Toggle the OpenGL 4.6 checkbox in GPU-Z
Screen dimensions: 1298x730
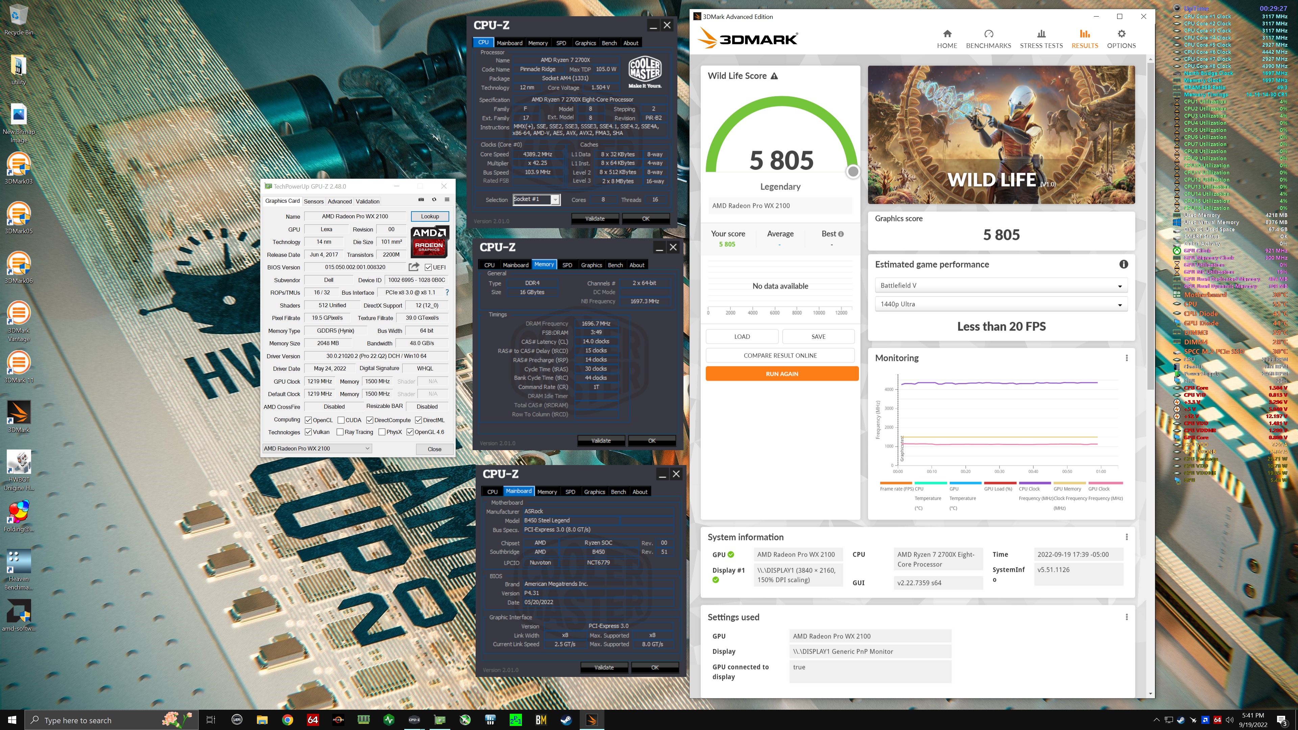coord(410,432)
